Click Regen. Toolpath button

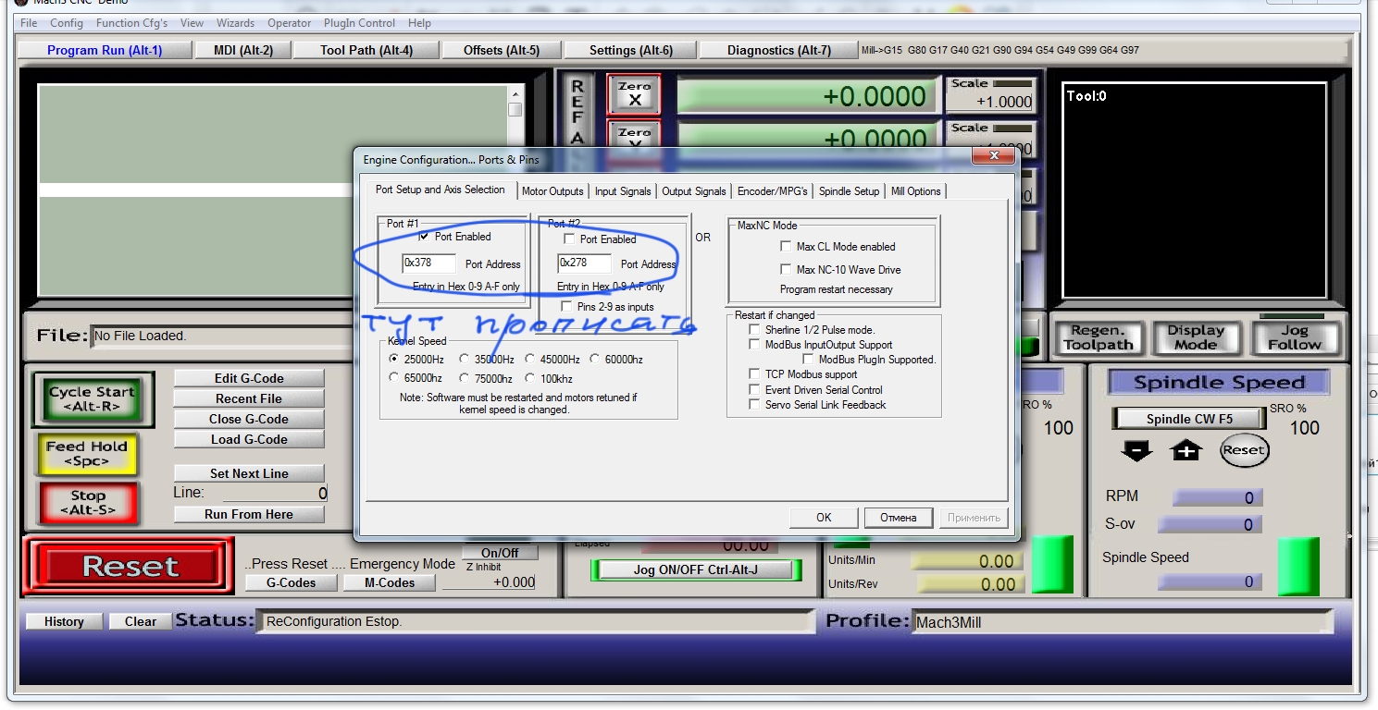(x=1099, y=337)
